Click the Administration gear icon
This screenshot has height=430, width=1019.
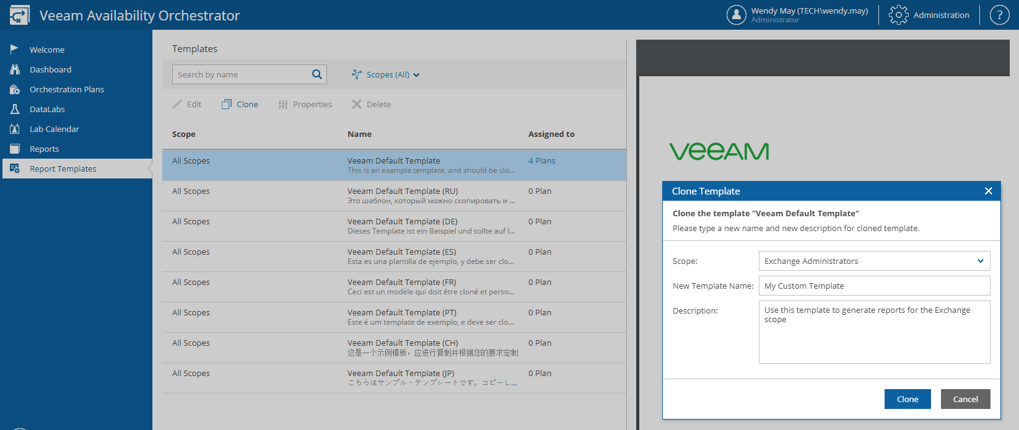[899, 15]
